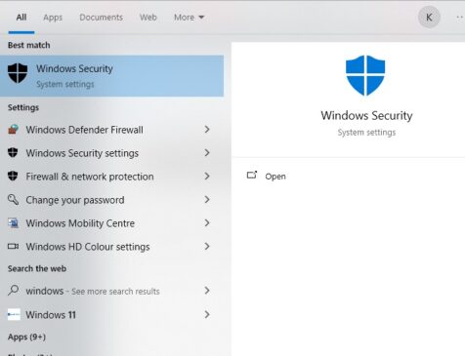465x356 pixels.
Task: Click the Windows Security black shield icon in Best match
Action: click(x=18, y=73)
